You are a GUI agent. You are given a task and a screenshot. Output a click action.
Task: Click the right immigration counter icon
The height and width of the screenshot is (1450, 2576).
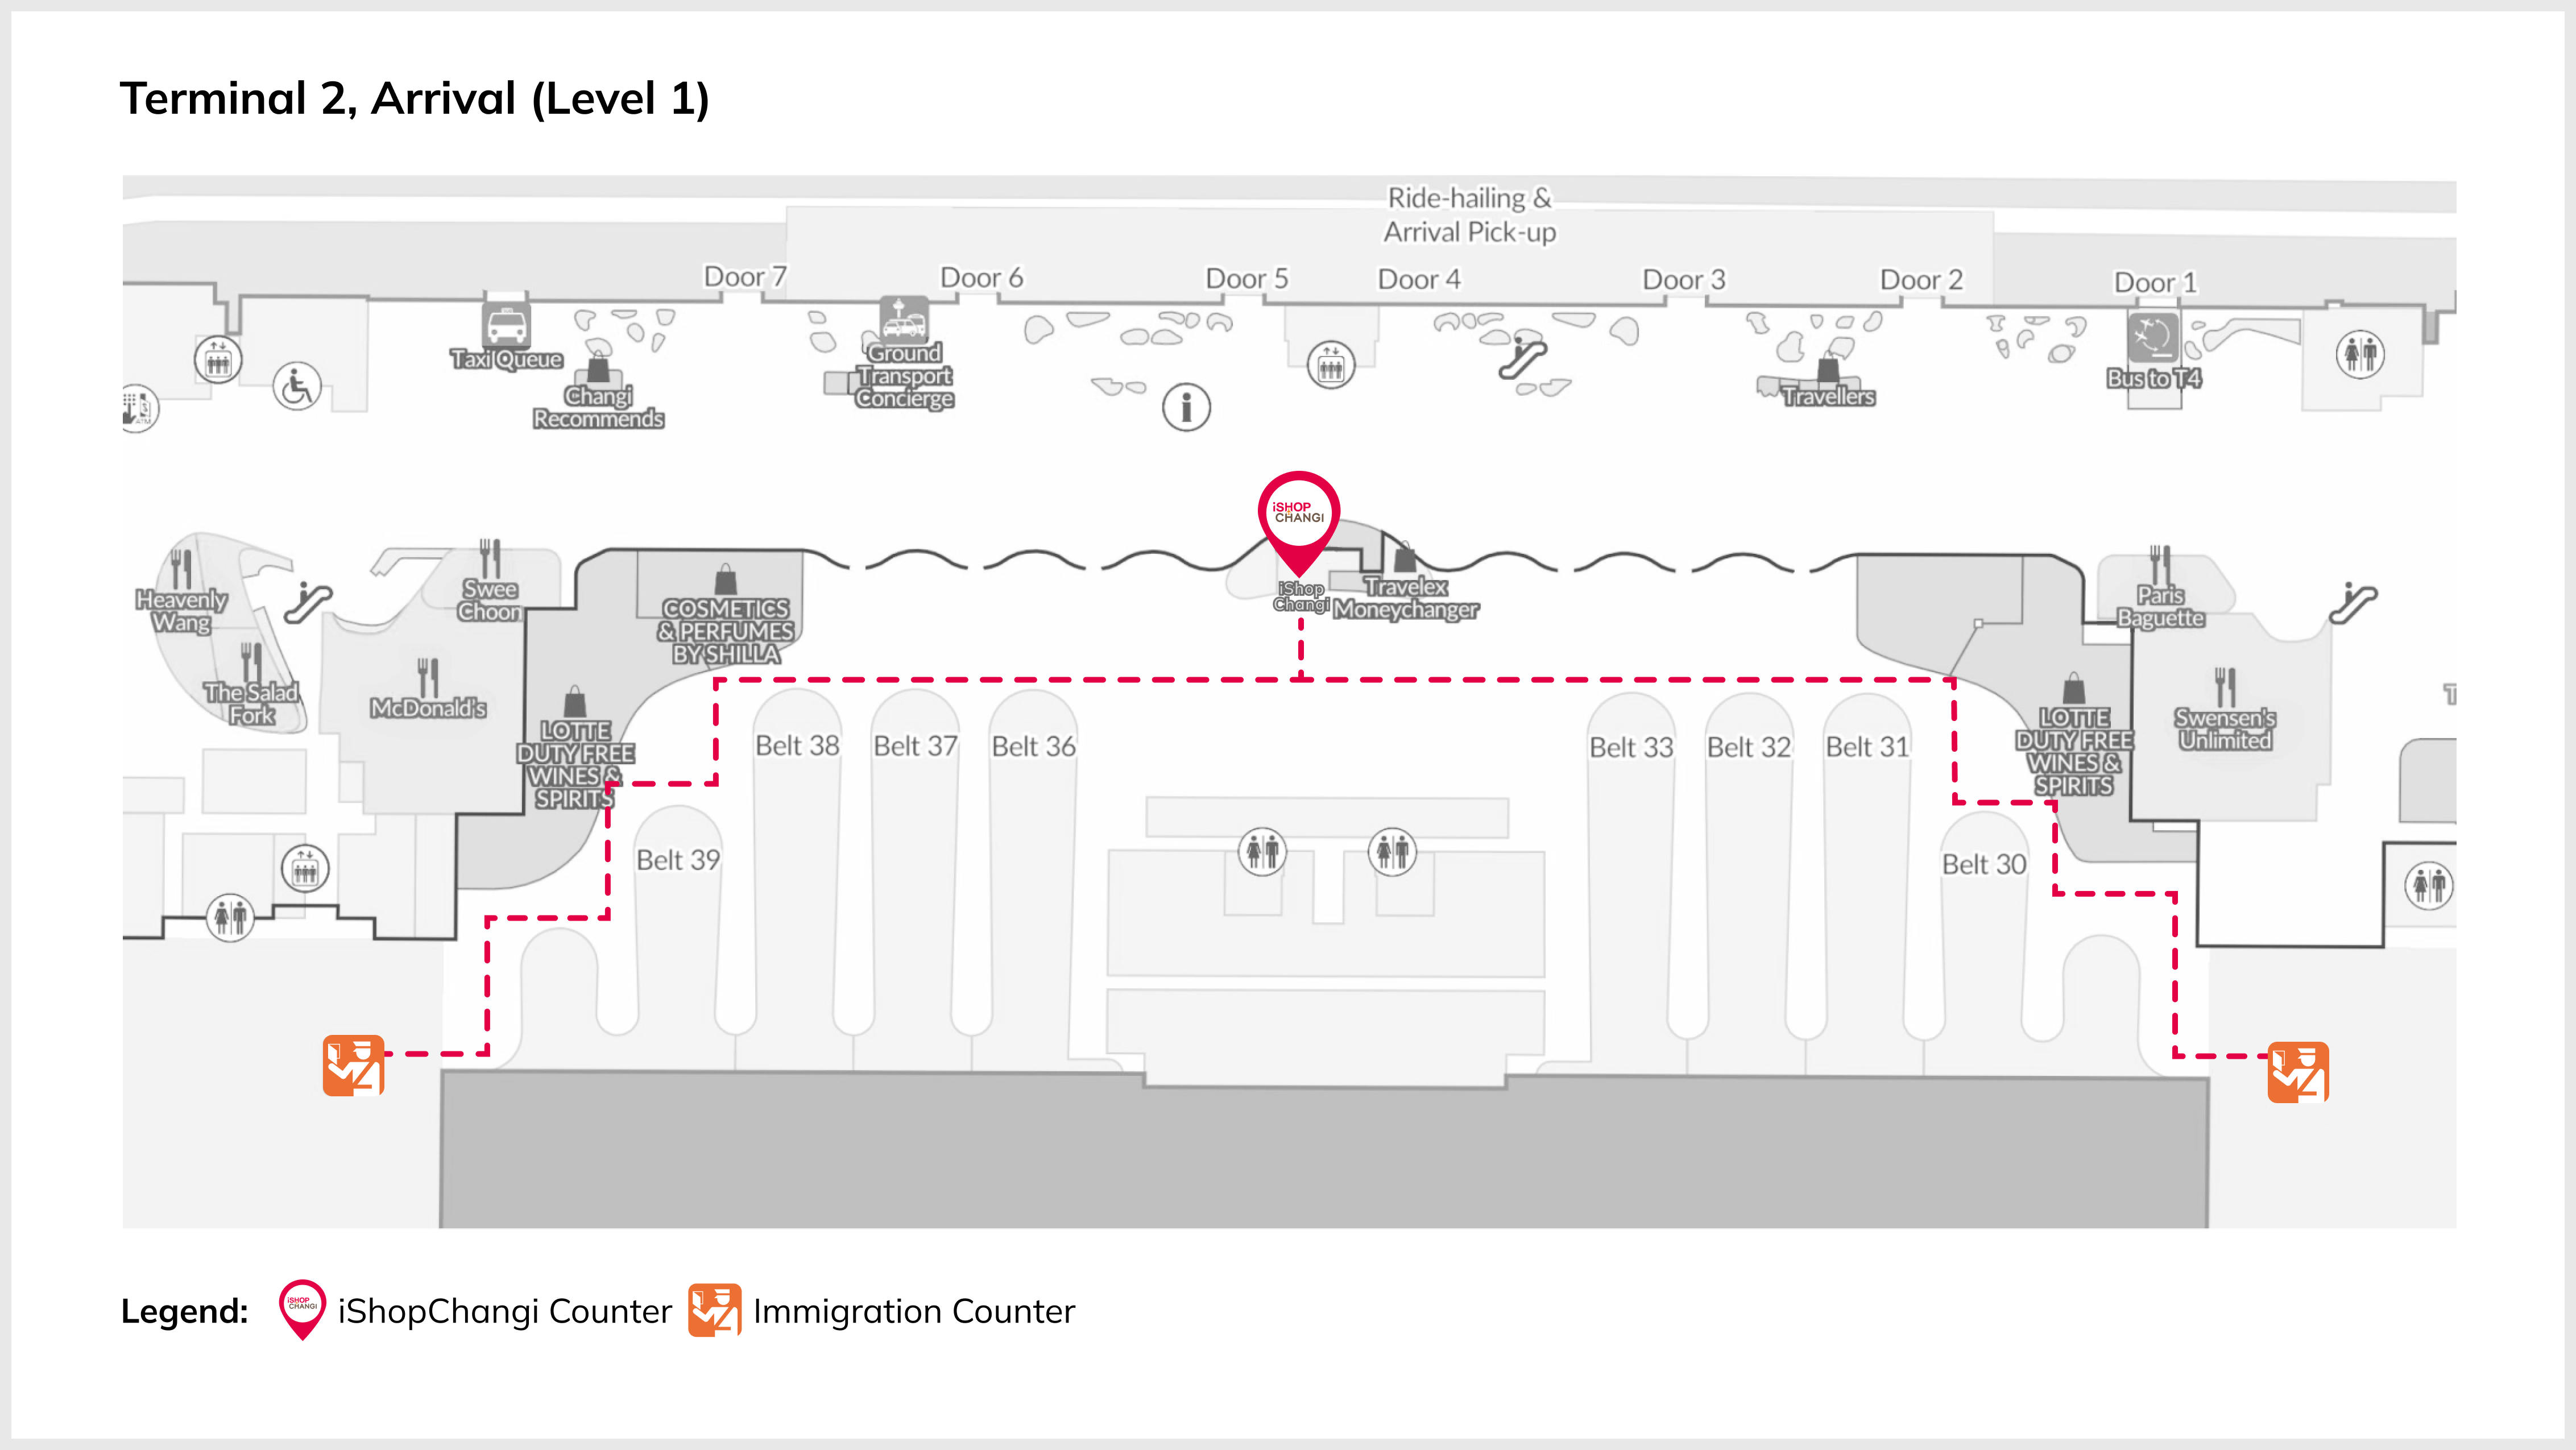2297,1072
